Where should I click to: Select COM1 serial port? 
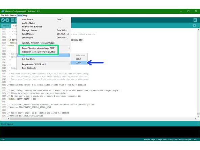pyautogui.click(x=79, y=59)
